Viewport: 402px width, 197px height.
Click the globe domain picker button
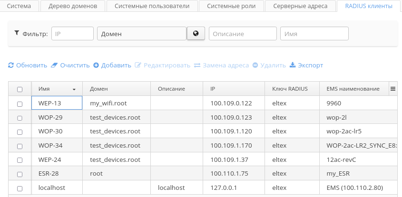pos(196,34)
